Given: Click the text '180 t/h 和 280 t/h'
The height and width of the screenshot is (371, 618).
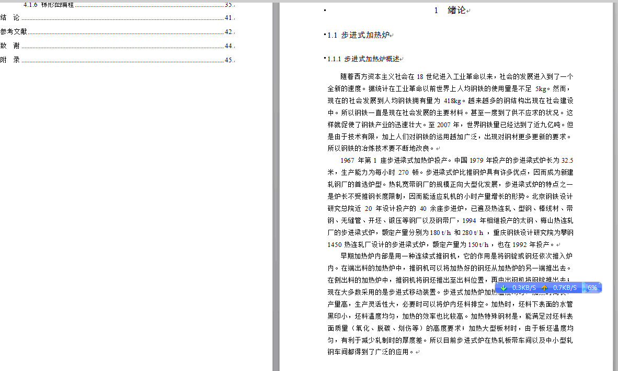Looking at the screenshot, I should click(x=456, y=233).
